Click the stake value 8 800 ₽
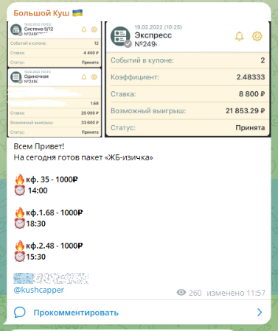Image resolution: width=278 pixels, height=331 pixels. [251, 94]
